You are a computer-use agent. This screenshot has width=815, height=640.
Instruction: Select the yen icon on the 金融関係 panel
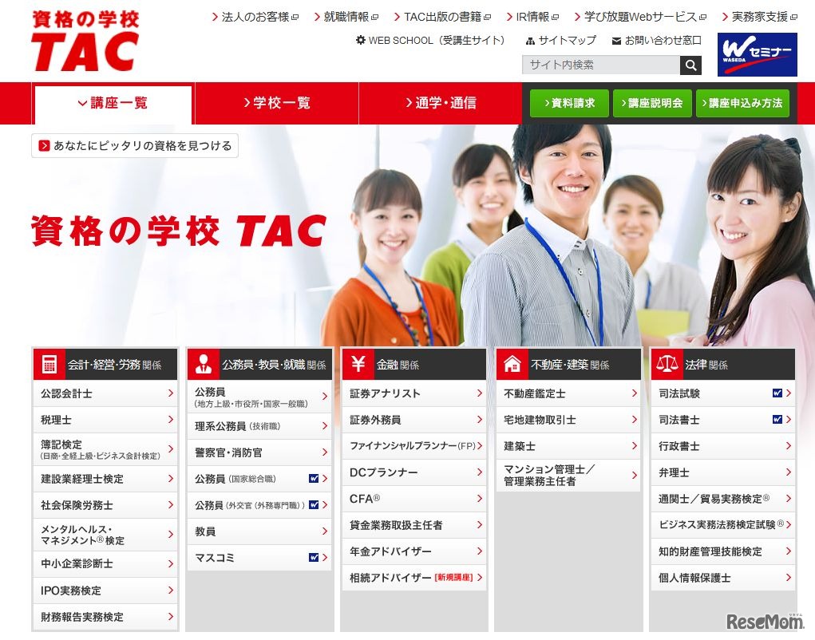pos(357,363)
